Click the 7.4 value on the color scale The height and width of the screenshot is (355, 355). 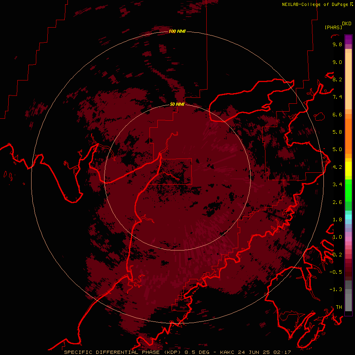(337, 97)
